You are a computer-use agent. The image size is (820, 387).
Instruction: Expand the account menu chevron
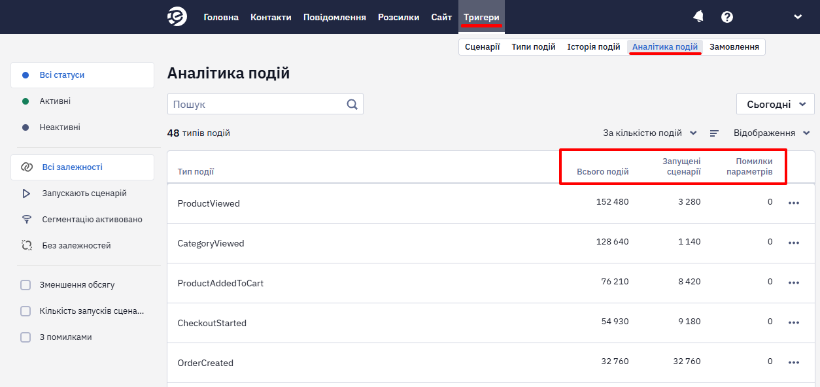coord(798,17)
